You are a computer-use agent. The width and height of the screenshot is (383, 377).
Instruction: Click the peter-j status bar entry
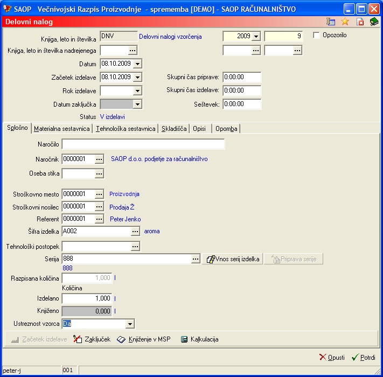pyautogui.click(x=12, y=371)
